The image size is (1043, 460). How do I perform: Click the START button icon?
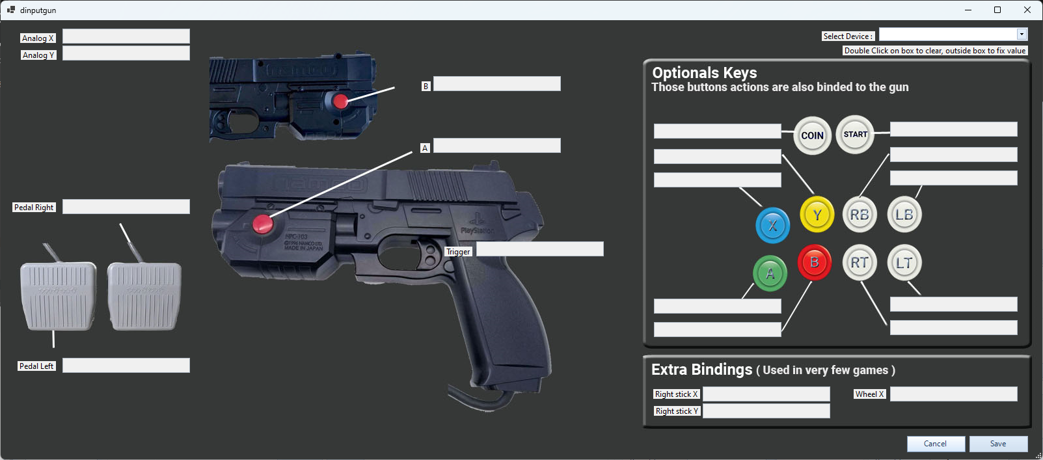tap(855, 135)
